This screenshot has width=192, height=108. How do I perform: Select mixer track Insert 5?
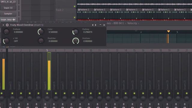tap(47, 71)
